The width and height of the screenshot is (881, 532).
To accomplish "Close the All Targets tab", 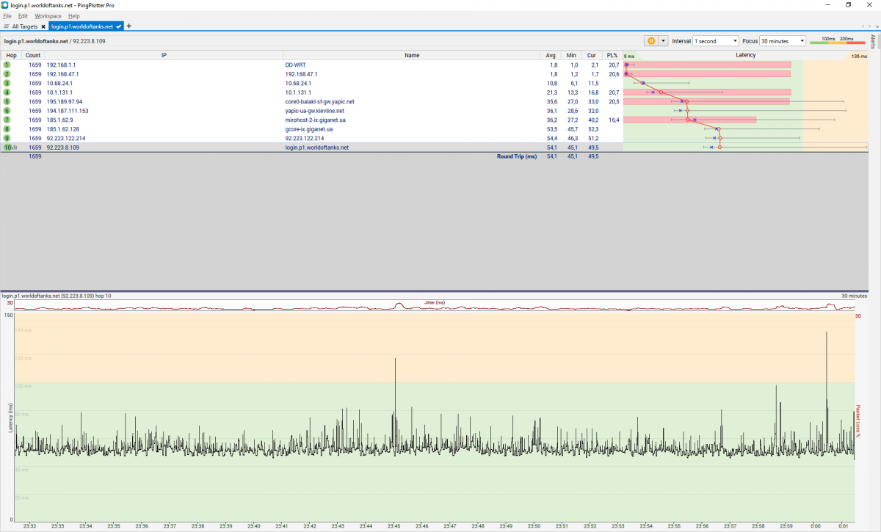I will 43,26.
